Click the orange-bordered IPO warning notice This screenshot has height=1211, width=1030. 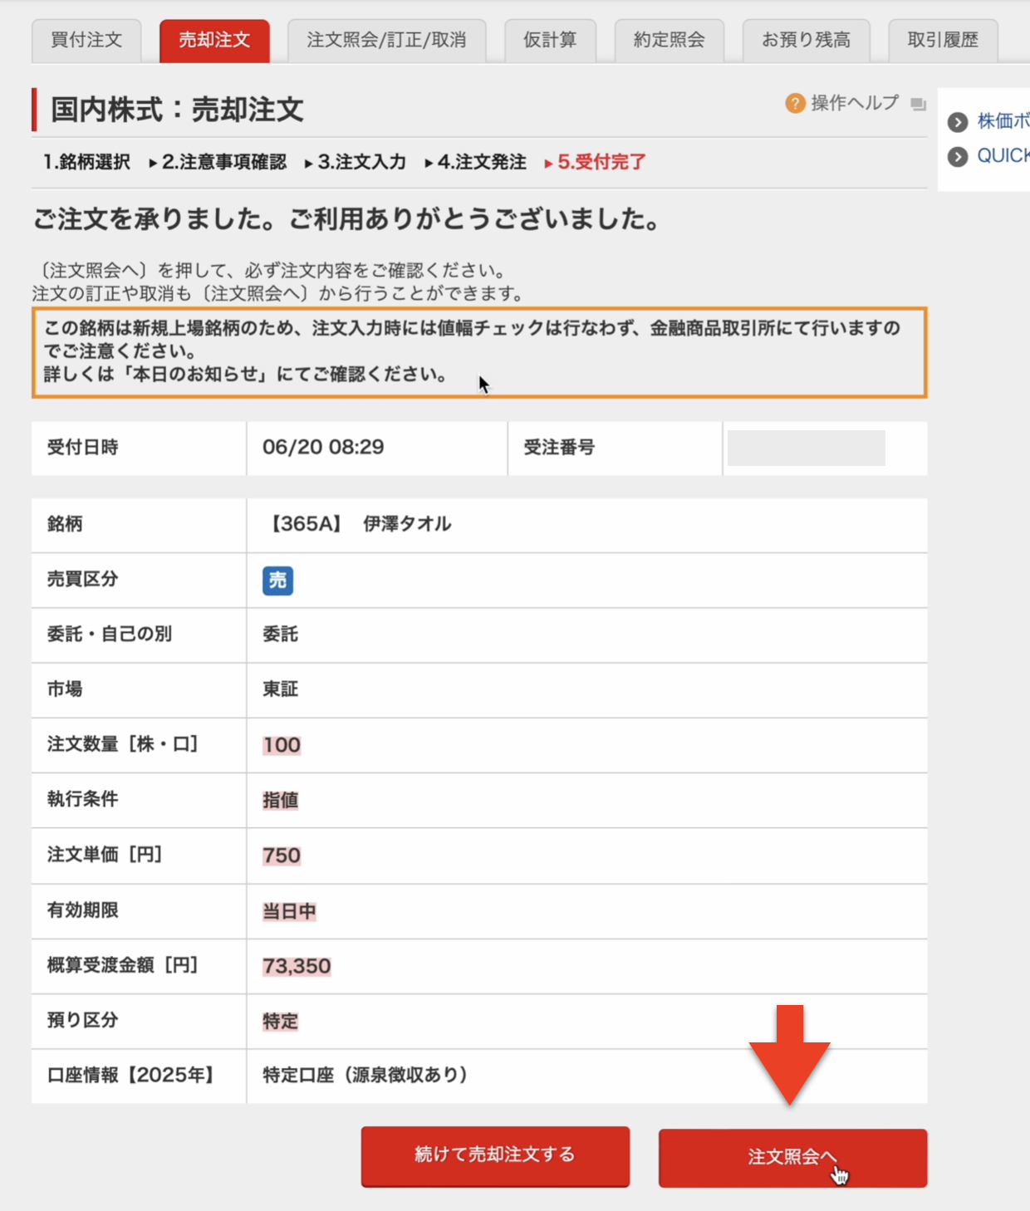480,354
